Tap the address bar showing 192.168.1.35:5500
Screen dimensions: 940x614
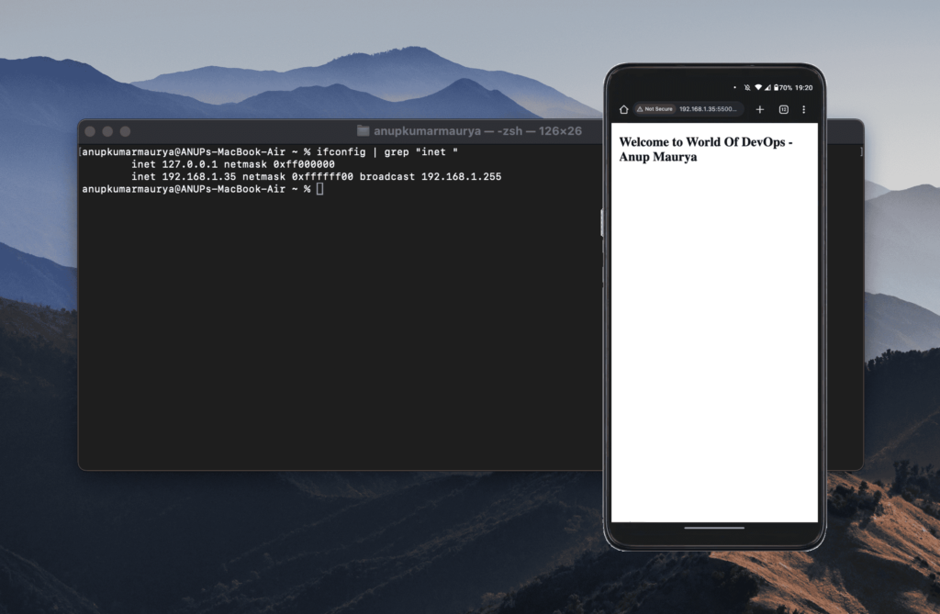(707, 109)
